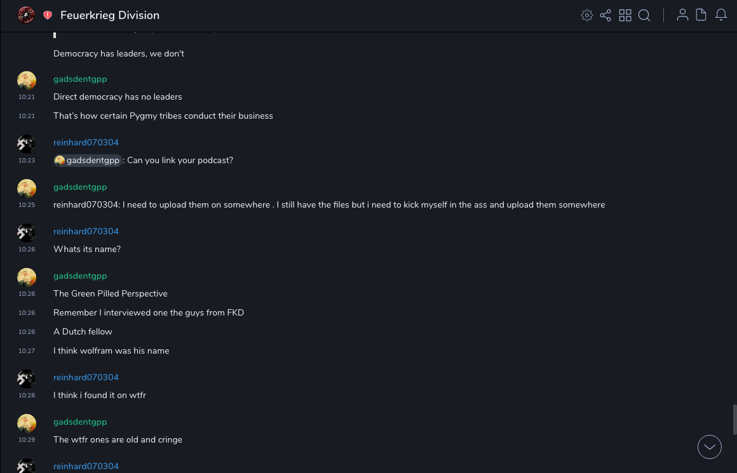This screenshot has width=737, height=473.
Task: Click avatar beside "The Green Pilled Perspective" message
Action: (27, 278)
